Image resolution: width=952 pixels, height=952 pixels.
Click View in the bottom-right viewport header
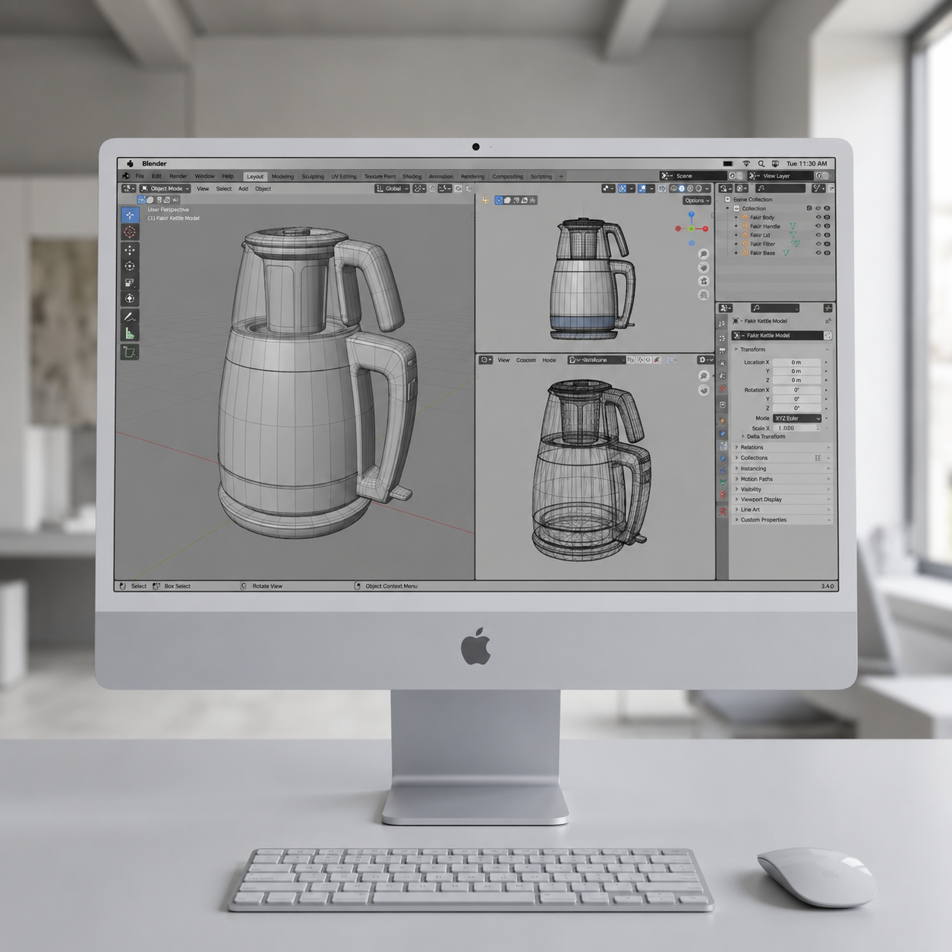503,360
